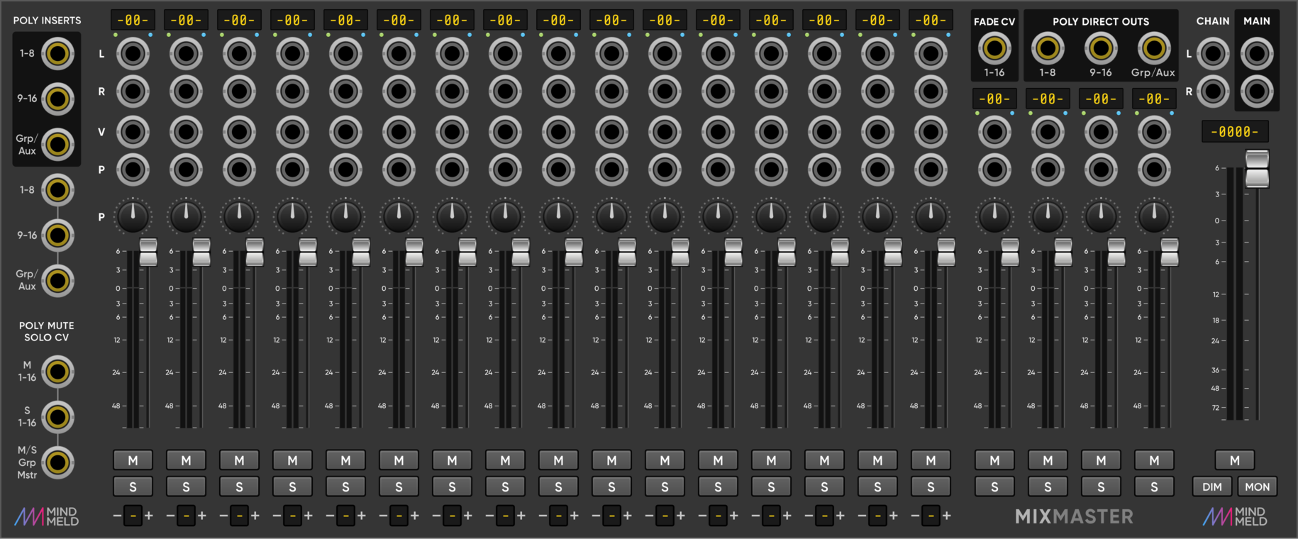The height and width of the screenshot is (539, 1298).
Task: Solo the last (16th) track
Action: click(931, 487)
